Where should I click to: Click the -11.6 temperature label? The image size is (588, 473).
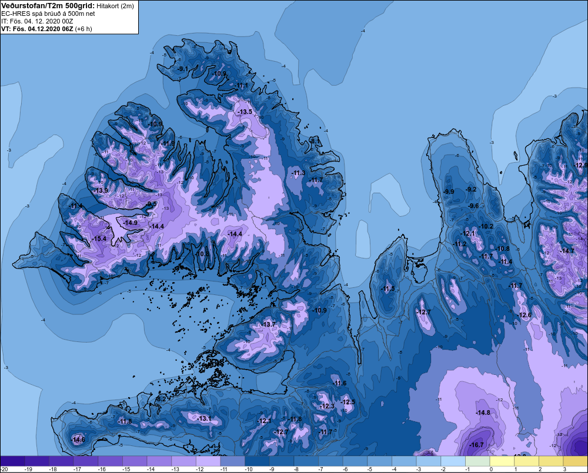pos(340,383)
